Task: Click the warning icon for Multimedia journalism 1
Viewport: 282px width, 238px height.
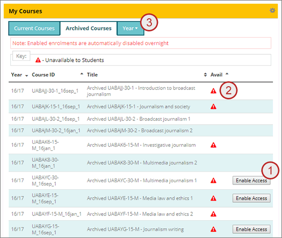Action: [x=213, y=180]
